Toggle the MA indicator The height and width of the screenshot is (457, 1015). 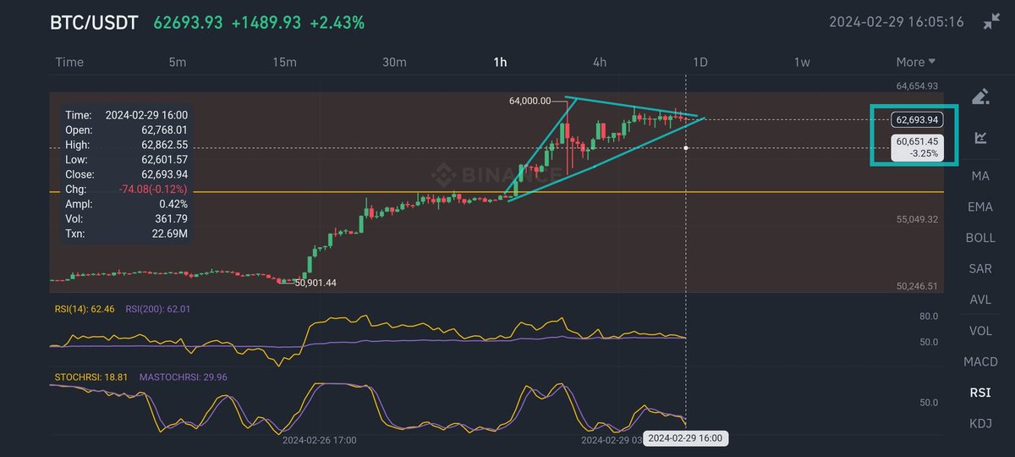point(980,176)
